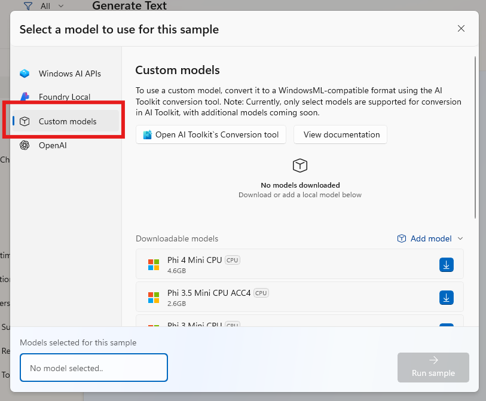Open AI Toolkit's Conversion tool
Image resolution: width=486 pixels, height=401 pixels.
(x=210, y=134)
